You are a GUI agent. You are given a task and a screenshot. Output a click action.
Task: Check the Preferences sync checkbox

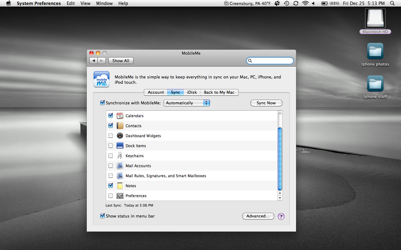111,196
